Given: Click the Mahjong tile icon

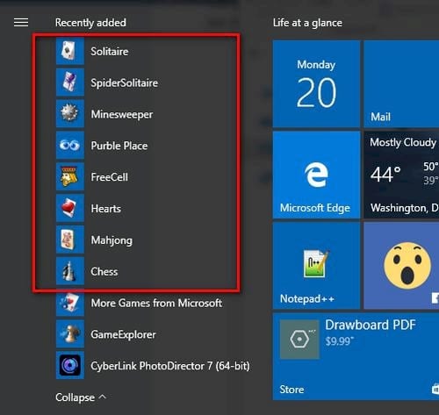Looking at the screenshot, I should click(x=70, y=240).
